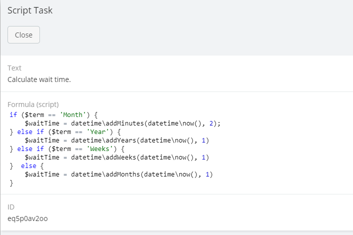Click the $waitTime variable on the addYears line
Viewport: 353px width, 235px height.
coord(42,140)
